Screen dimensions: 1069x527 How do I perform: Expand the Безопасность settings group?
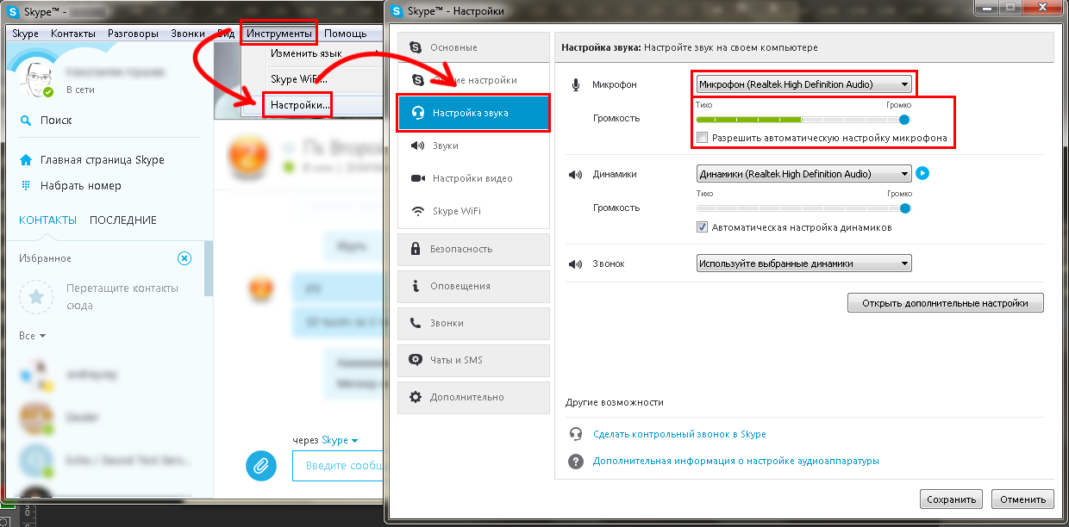(x=473, y=249)
